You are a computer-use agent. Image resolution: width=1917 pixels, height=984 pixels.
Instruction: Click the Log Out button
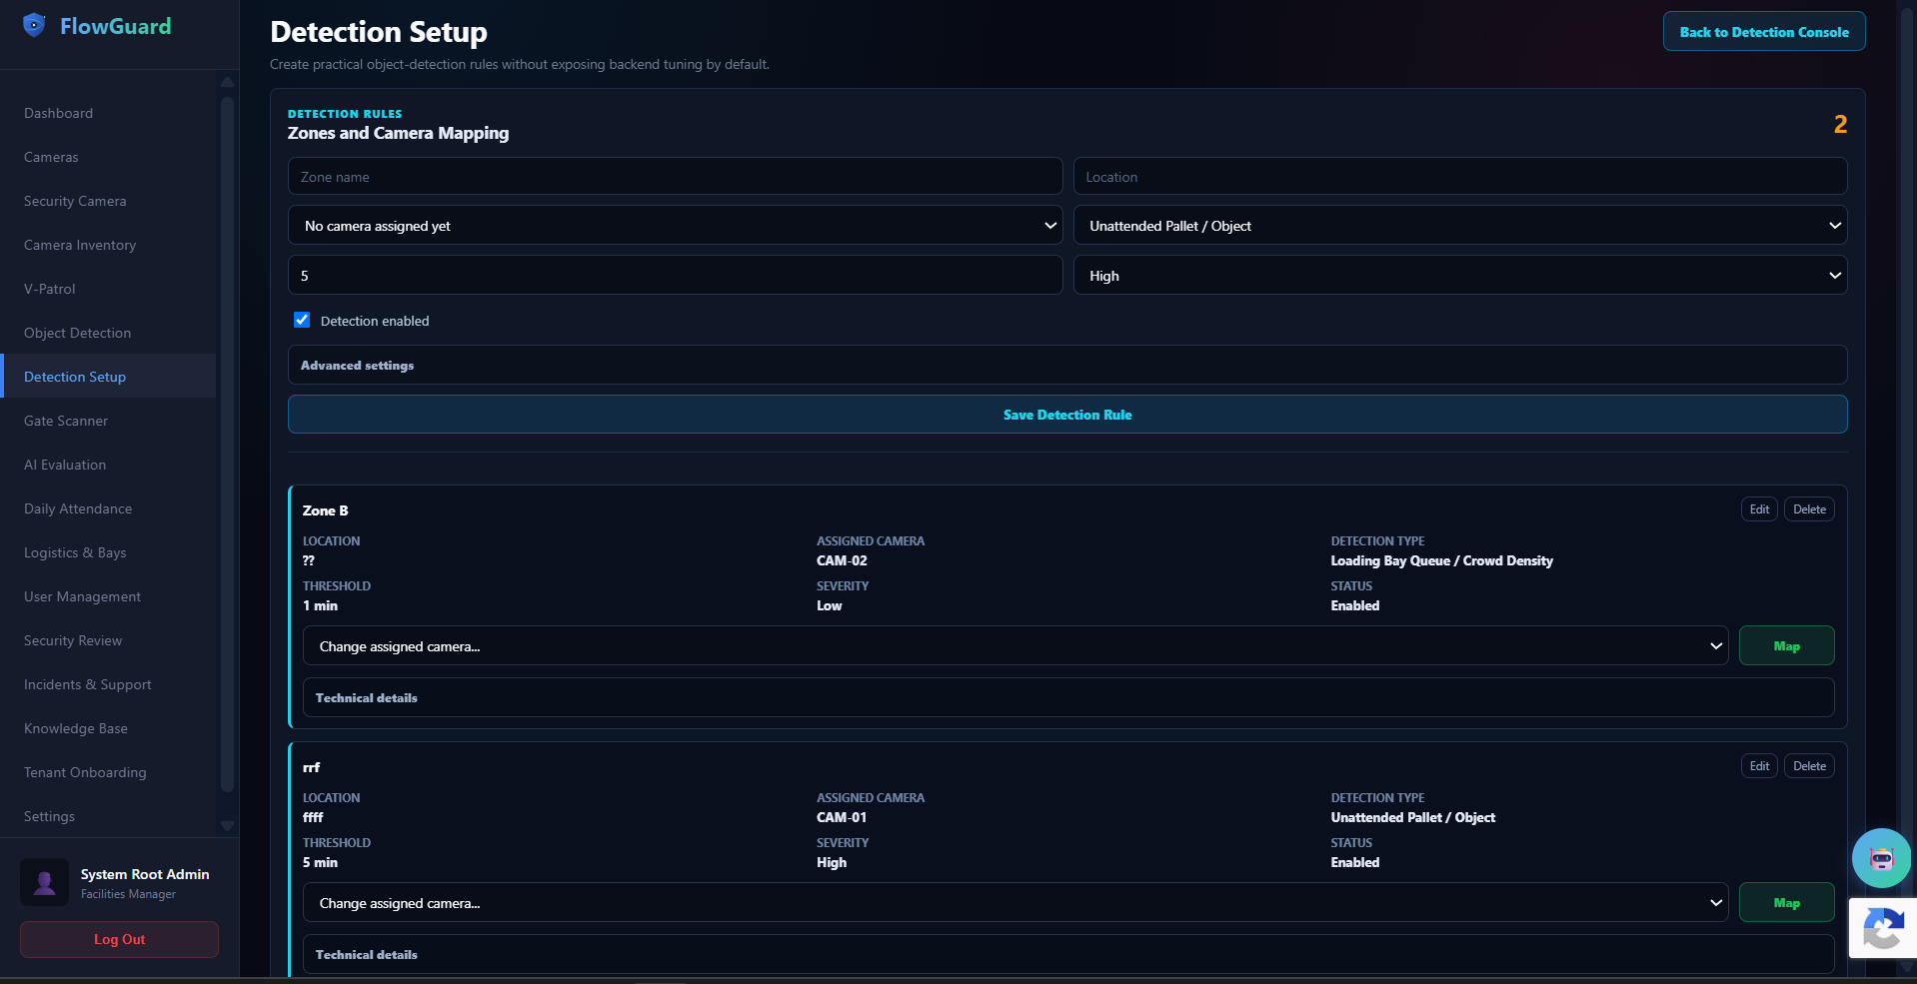coord(119,939)
